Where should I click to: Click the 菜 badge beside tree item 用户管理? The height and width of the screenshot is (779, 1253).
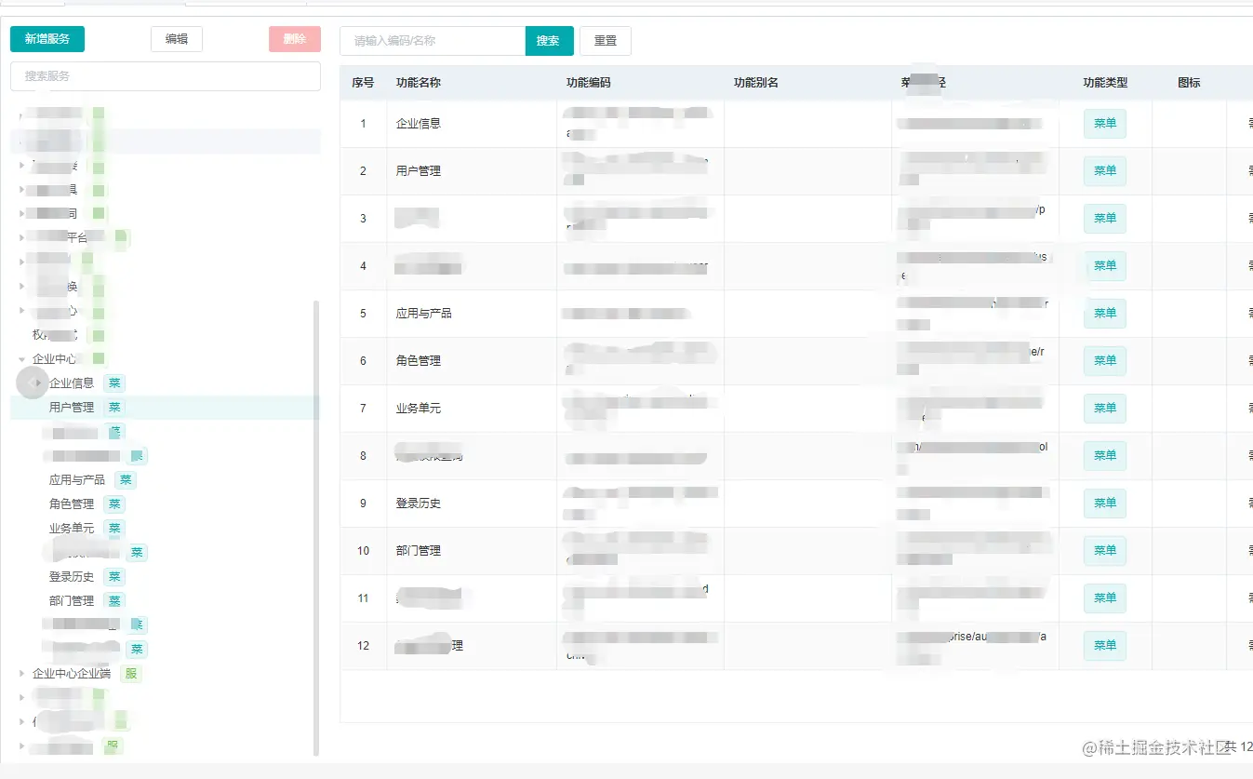click(114, 408)
